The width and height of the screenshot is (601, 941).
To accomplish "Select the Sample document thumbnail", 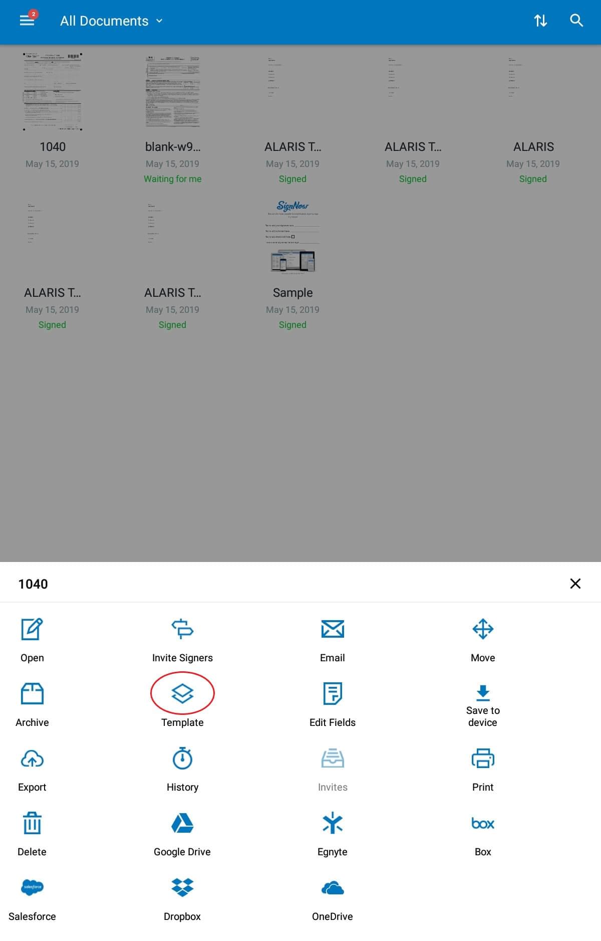I will pyautogui.click(x=292, y=237).
